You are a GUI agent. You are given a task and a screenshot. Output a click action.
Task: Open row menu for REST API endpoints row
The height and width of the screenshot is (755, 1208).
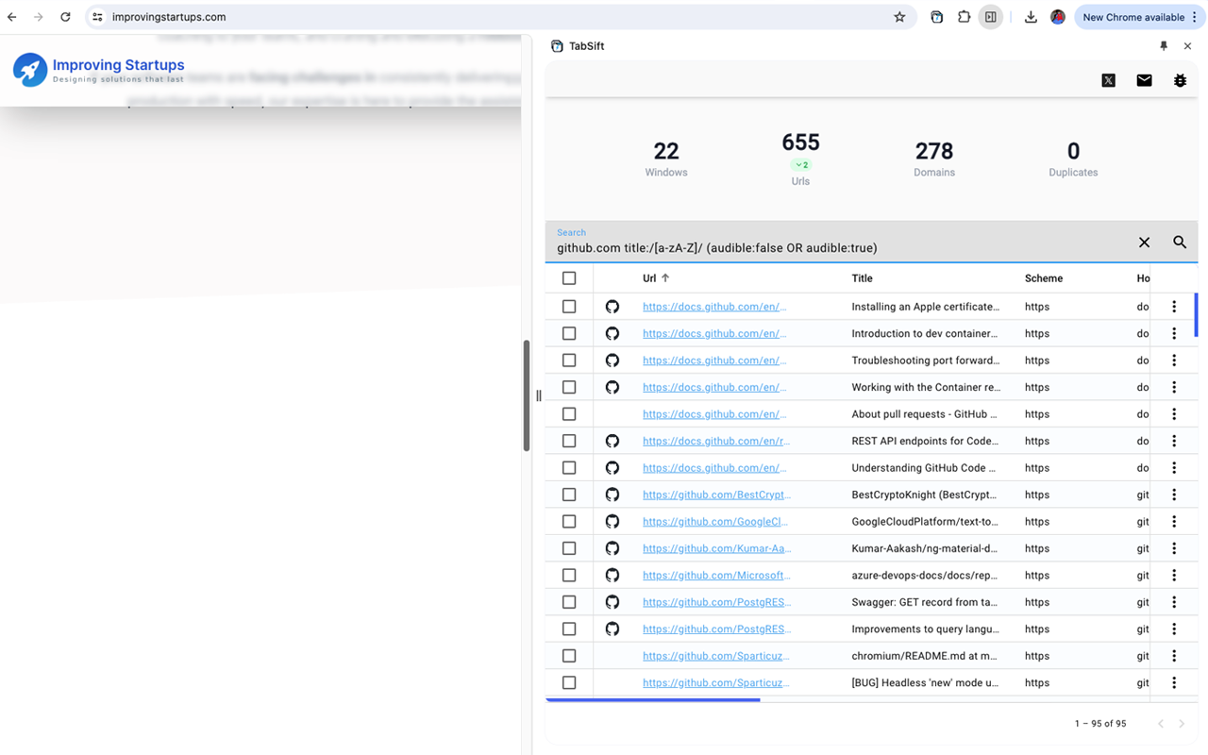pyautogui.click(x=1174, y=441)
